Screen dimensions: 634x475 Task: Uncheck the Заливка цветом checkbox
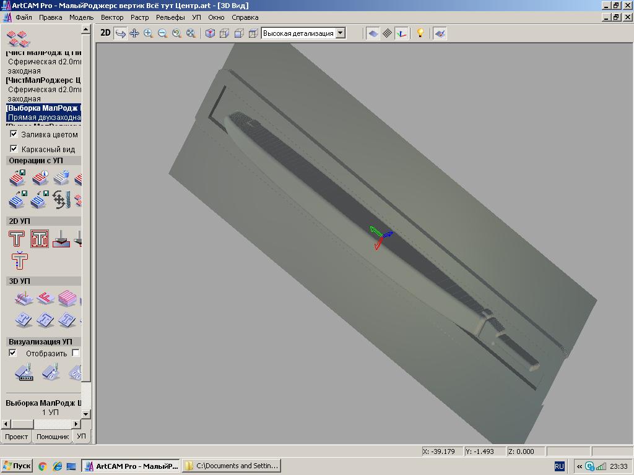click(14, 134)
